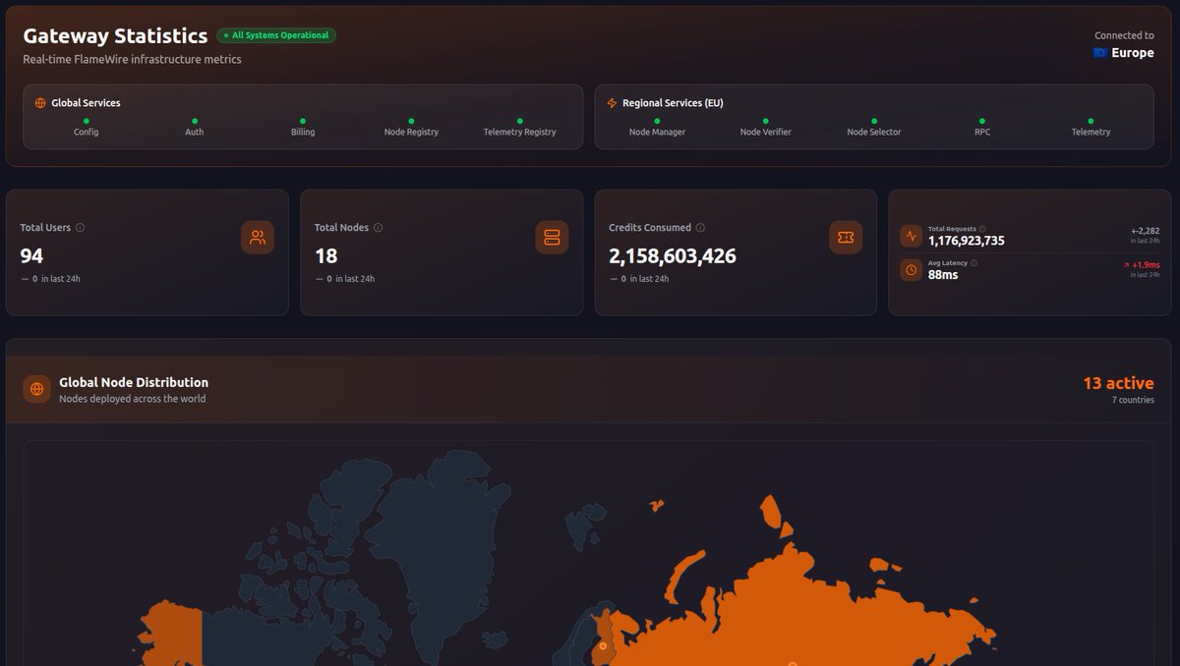Image resolution: width=1180 pixels, height=666 pixels.
Task: Click the Regional Services lightning bolt icon
Action: point(612,103)
